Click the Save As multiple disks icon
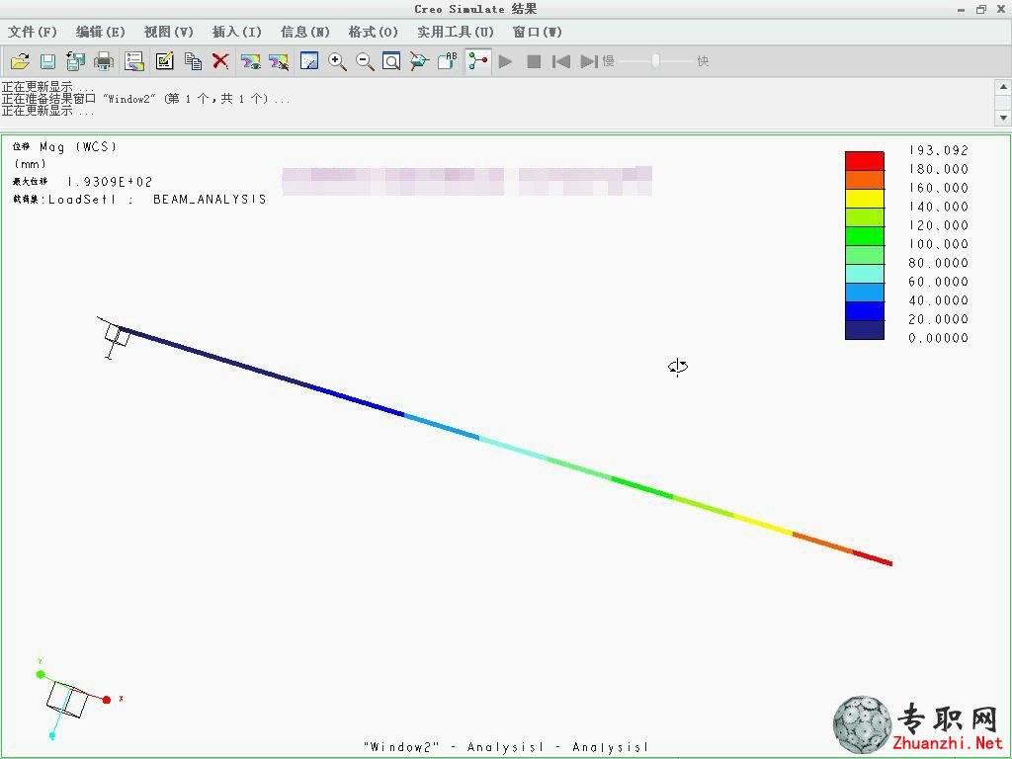The width and height of the screenshot is (1012, 759). click(75, 61)
